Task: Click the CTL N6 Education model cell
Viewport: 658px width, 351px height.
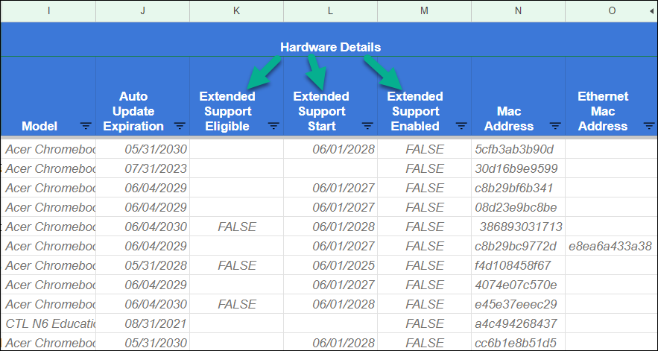Action: tap(49, 323)
